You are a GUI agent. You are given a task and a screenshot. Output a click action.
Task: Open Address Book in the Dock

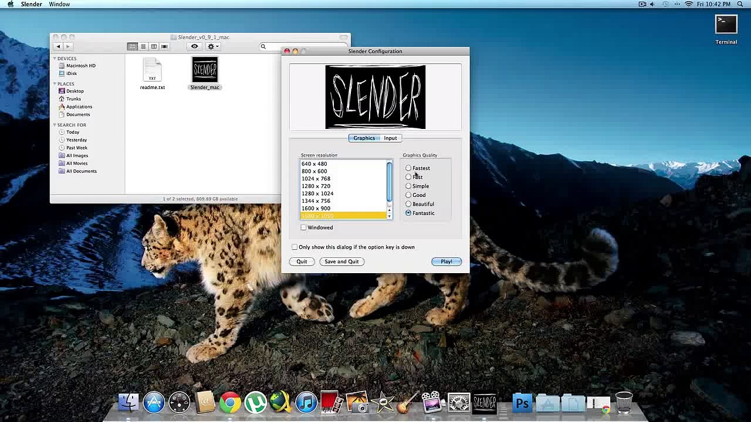coord(205,402)
